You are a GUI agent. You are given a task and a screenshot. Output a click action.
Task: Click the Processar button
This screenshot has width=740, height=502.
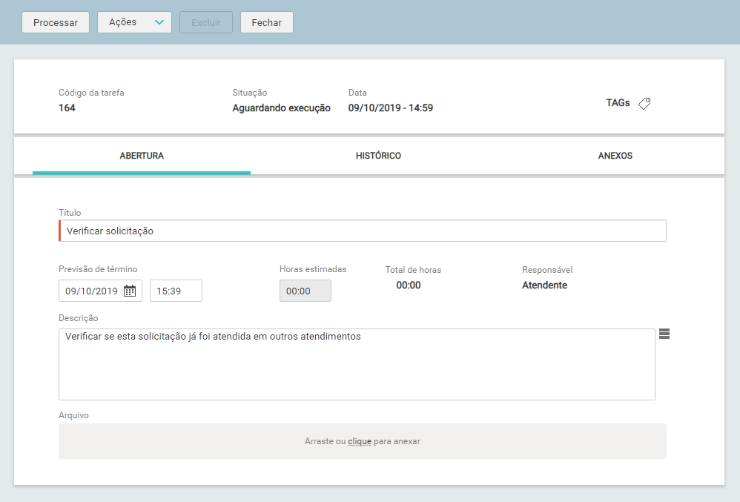56,22
